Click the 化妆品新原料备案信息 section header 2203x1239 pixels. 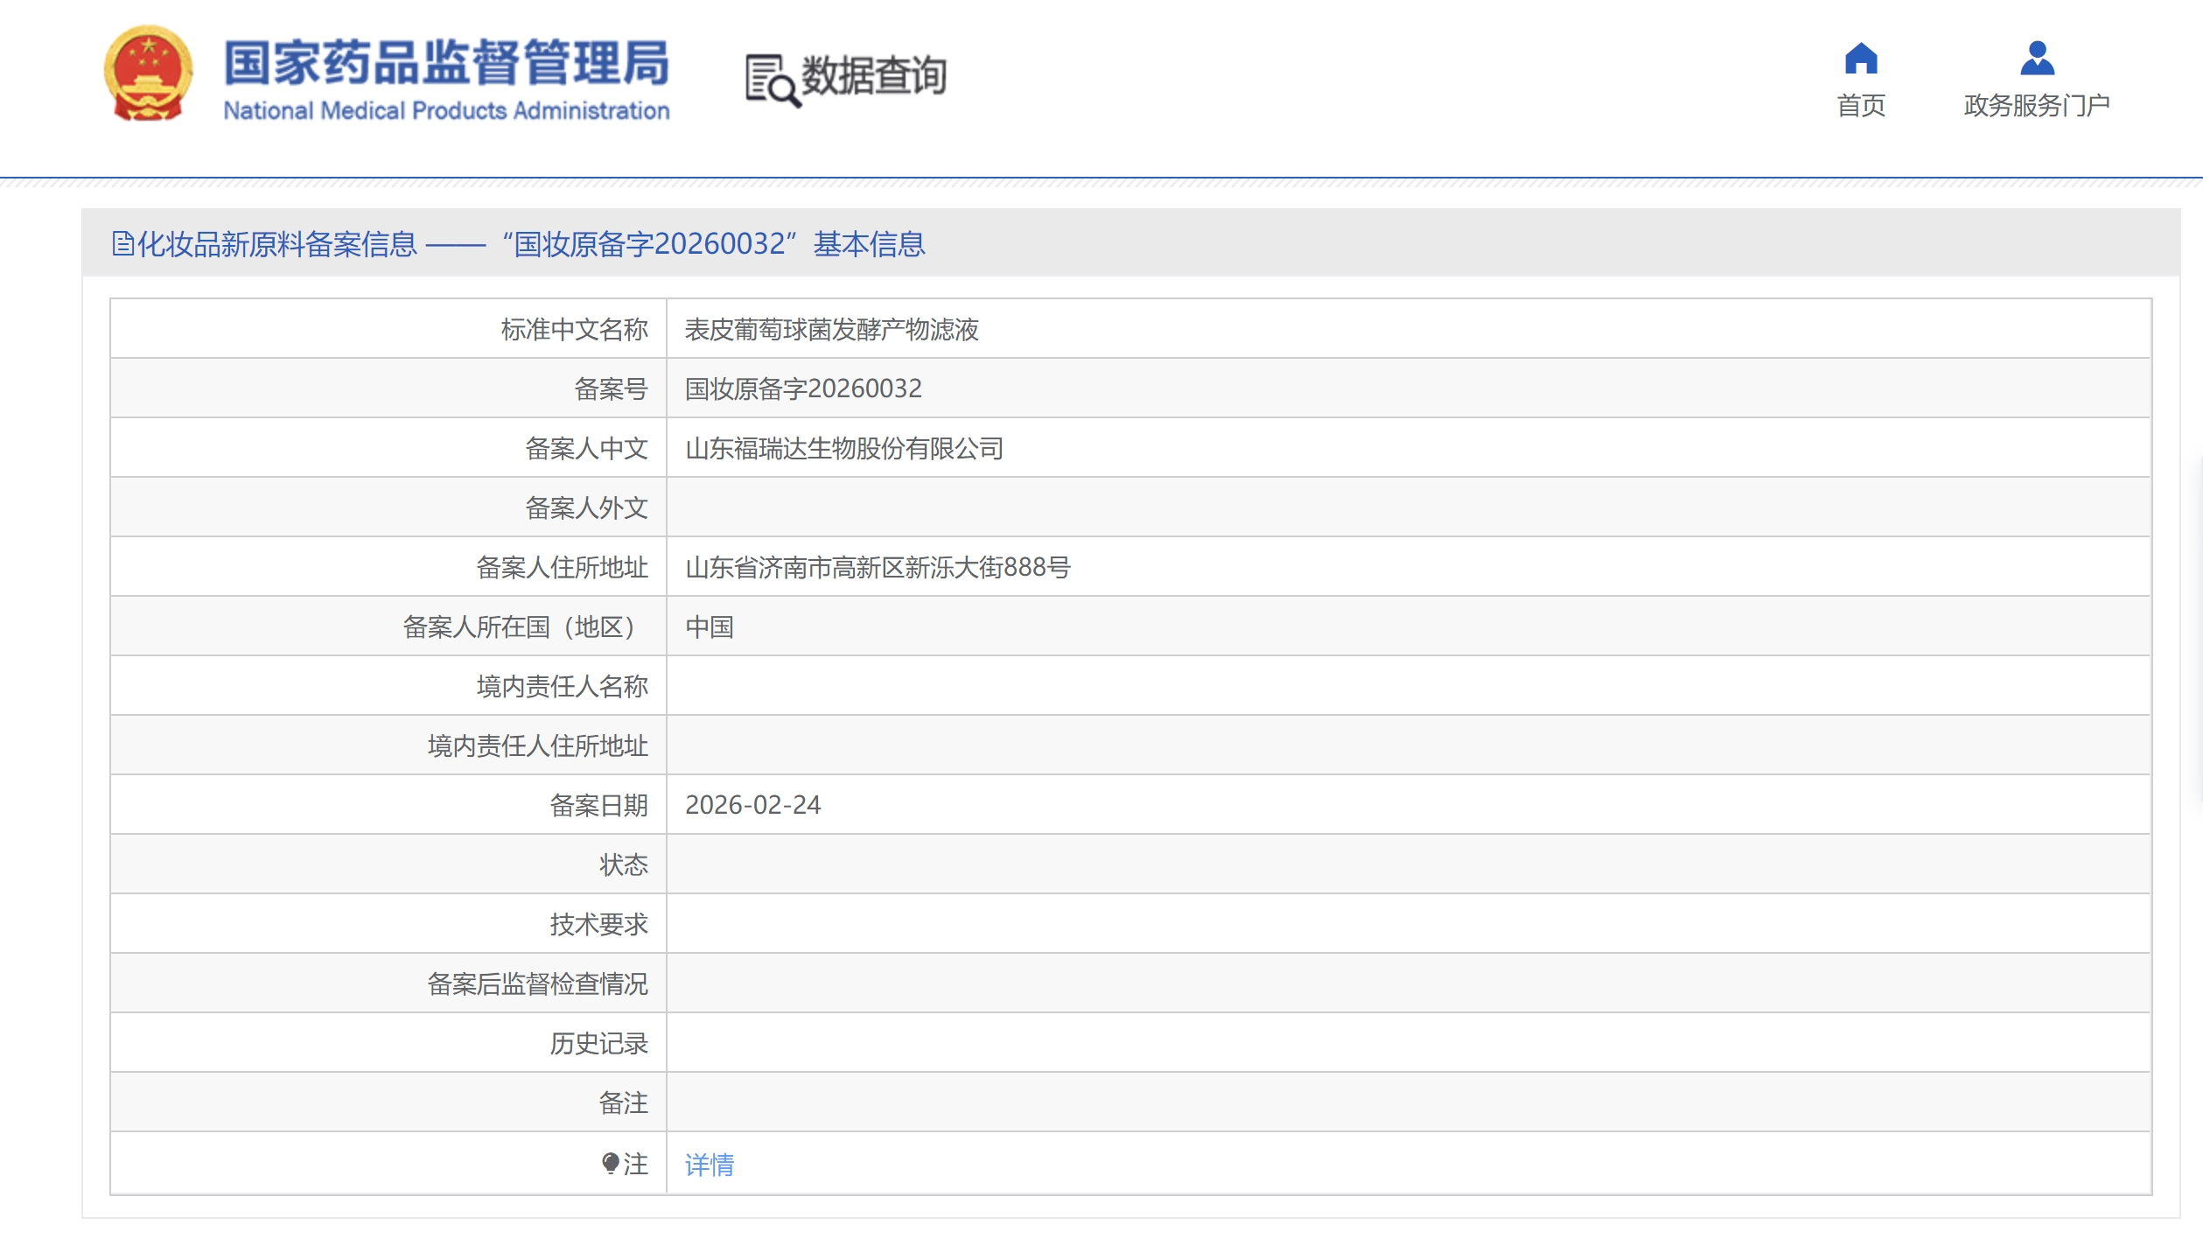(276, 244)
